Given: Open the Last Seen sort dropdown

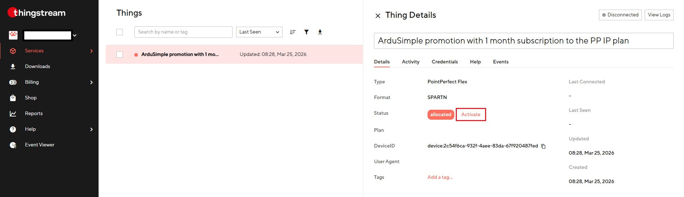Looking at the screenshot, I should click(259, 32).
